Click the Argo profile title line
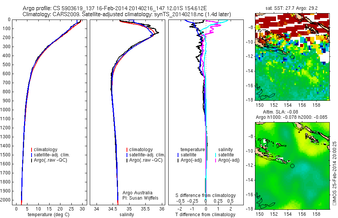Viewport: 338px width, 218px height. (115, 8)
